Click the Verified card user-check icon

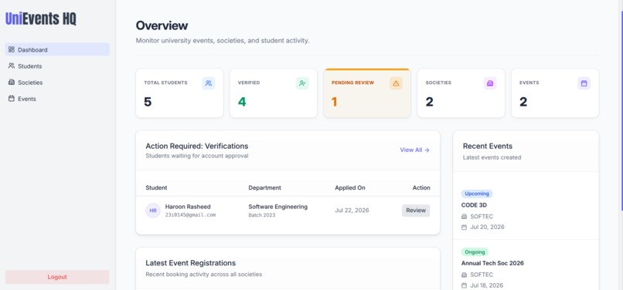tap(302, 83)
